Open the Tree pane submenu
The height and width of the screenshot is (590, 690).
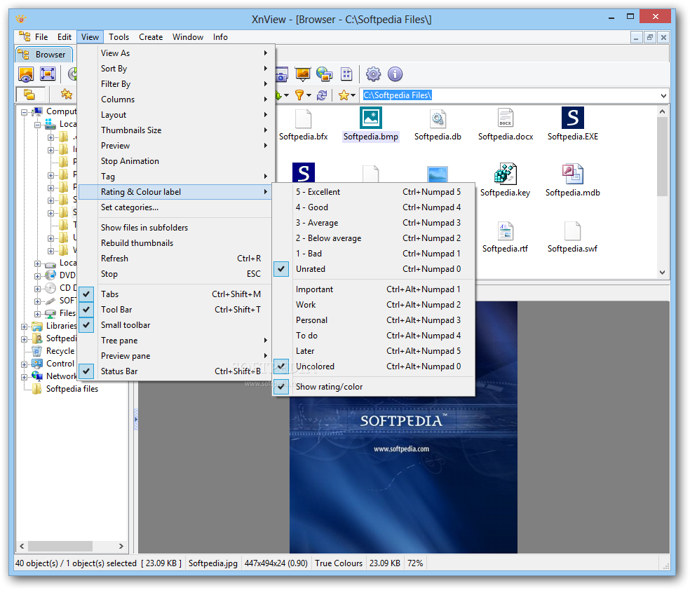click(175, 341)
